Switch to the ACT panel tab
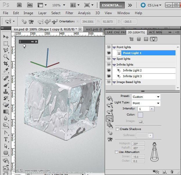 click(x=151, y=32)
